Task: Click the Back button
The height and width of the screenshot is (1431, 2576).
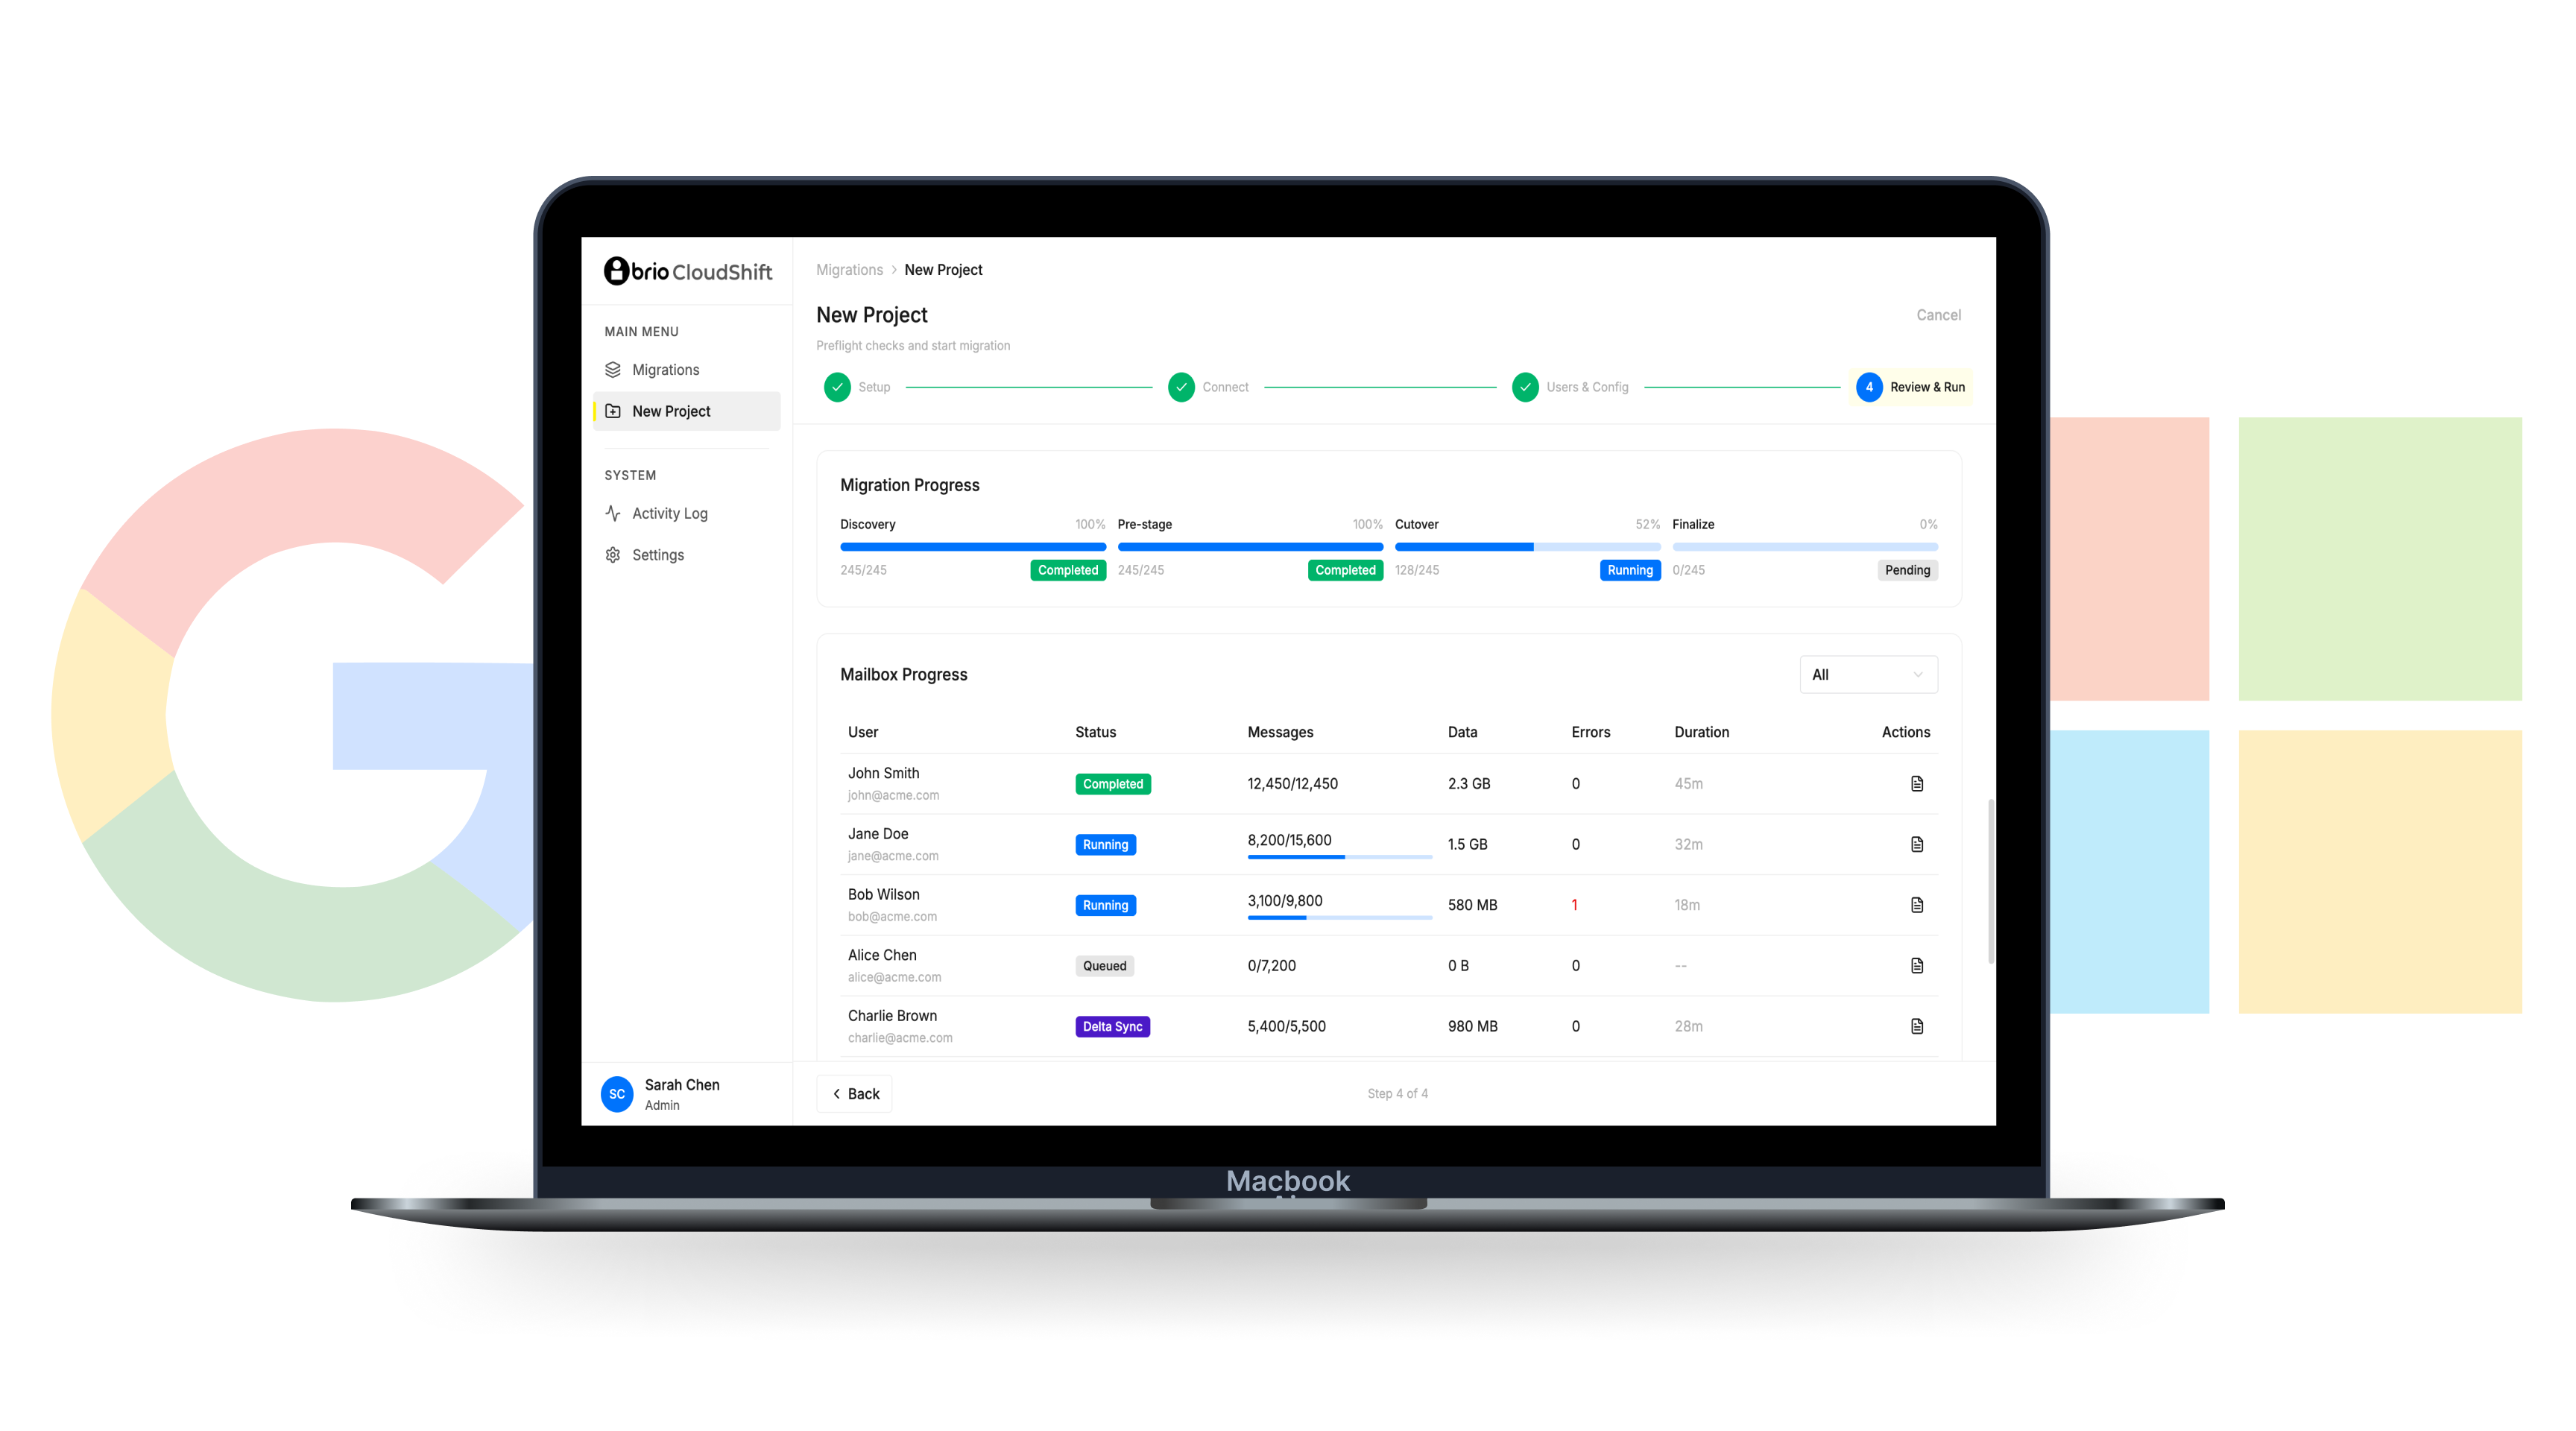Action: 855,1094
